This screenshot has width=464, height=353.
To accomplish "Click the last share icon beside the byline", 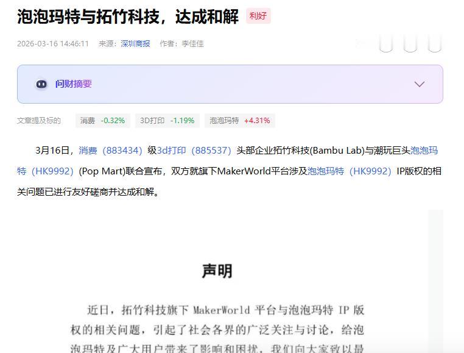I will click(x=434, y=44).
